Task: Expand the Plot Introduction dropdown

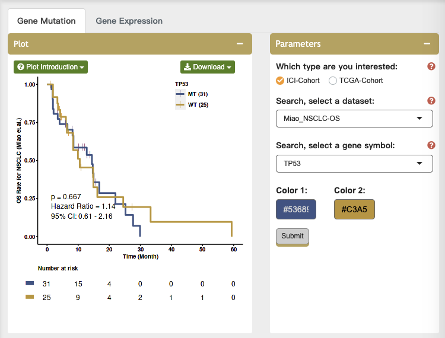Action: (50, 67)
